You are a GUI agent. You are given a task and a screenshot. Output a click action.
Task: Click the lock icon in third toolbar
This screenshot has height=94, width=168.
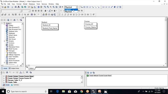click(9, 15)
